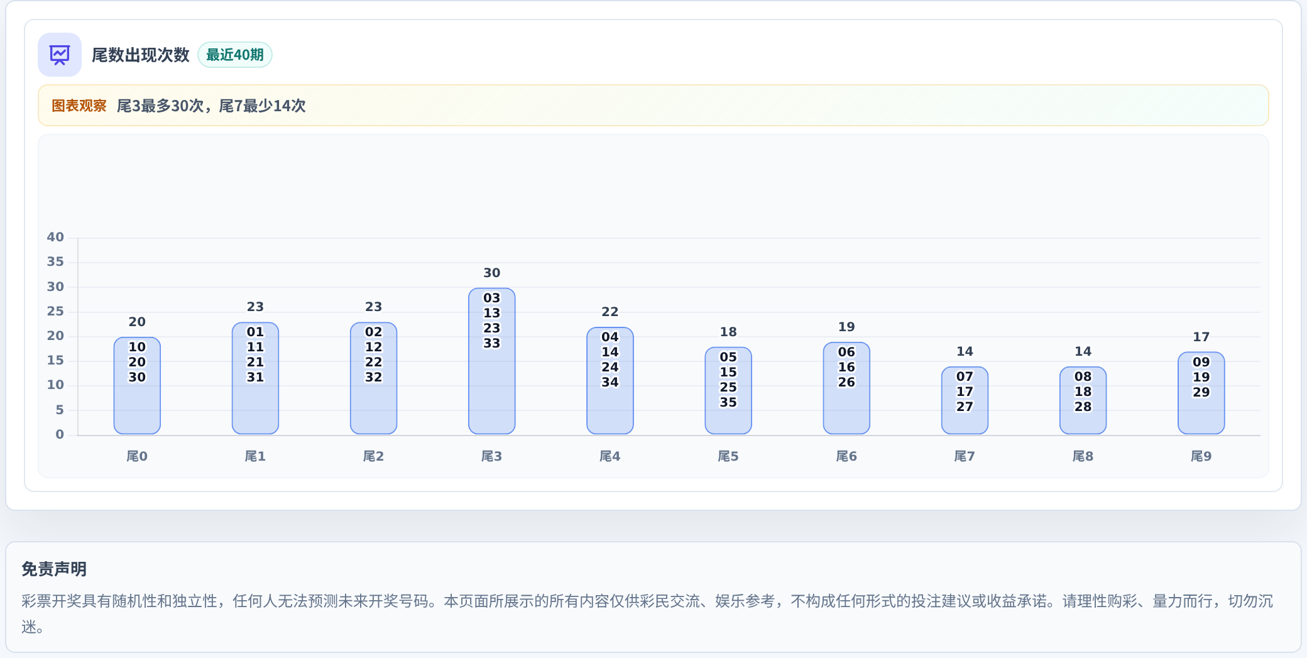This screenshot has height=658, width=1307.
Task: Click number 31 inside the 尾1 bar
Action: [255, 377]
